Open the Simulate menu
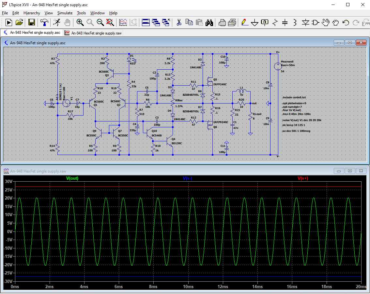 click(65, 13)
